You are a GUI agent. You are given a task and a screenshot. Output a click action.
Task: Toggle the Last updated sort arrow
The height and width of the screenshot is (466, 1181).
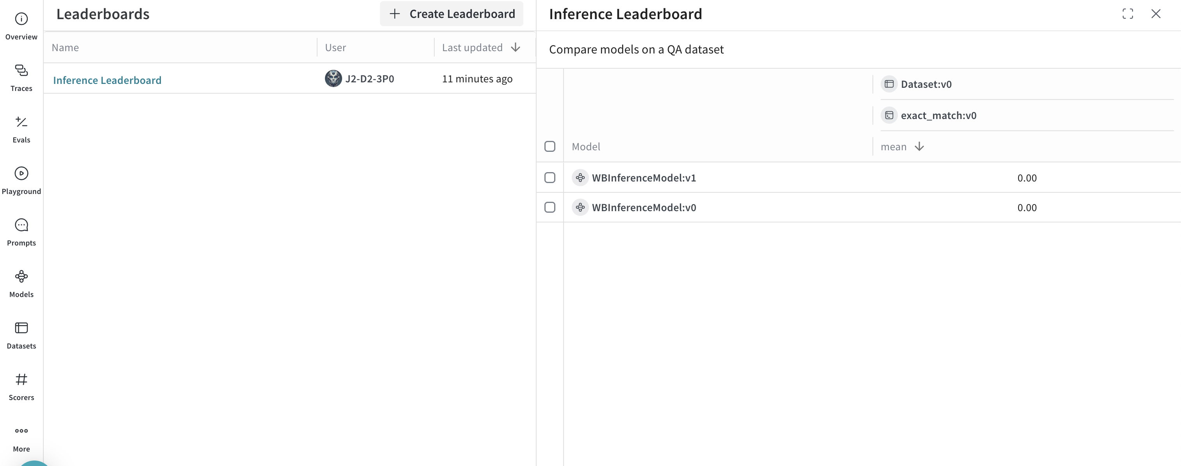(515, 47)
